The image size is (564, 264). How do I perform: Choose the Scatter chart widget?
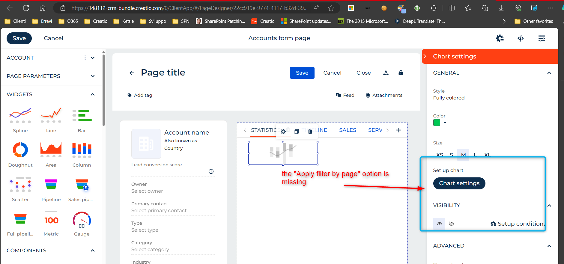point(20,189)
